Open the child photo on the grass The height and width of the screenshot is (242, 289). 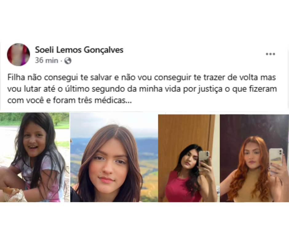[35, 157]
